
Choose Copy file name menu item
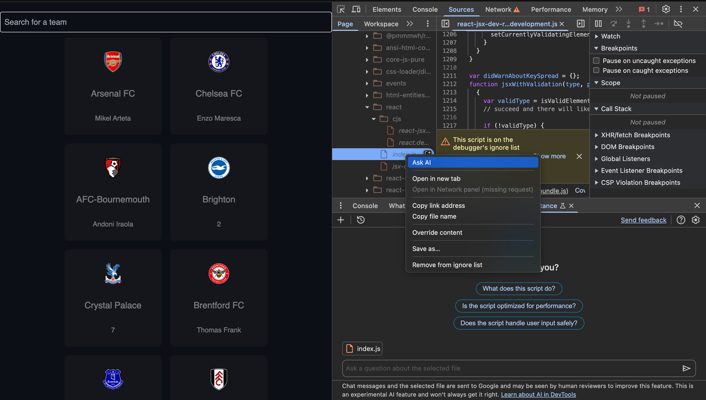(x=473, y=216)
